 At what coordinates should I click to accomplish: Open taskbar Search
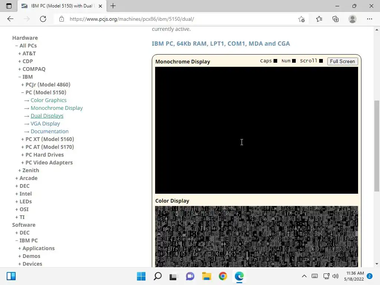click(157, 276)
